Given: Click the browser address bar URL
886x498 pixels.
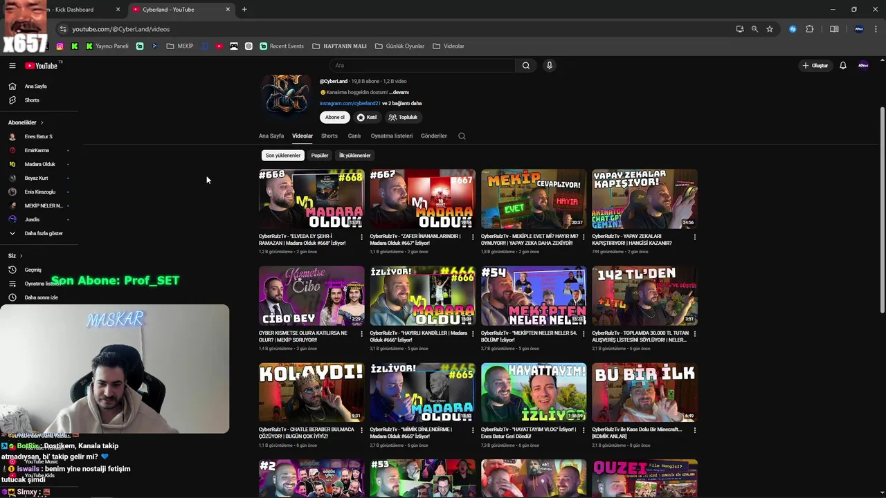Looking at the screenshot, I should point(121,29).
